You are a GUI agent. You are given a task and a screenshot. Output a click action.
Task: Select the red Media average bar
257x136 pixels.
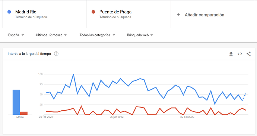coord(24,113)
